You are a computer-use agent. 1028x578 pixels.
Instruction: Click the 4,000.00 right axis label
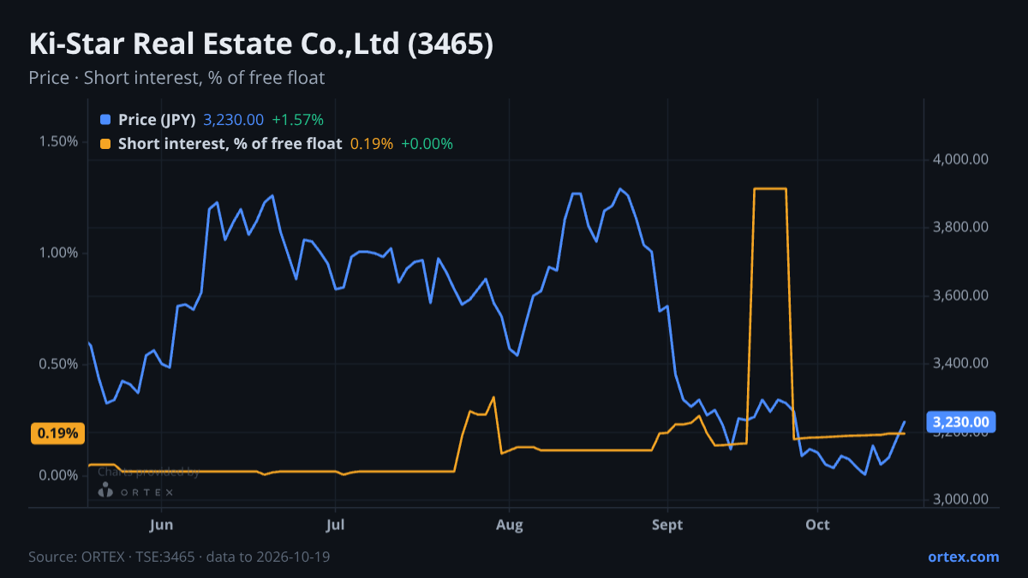[961, 159]
